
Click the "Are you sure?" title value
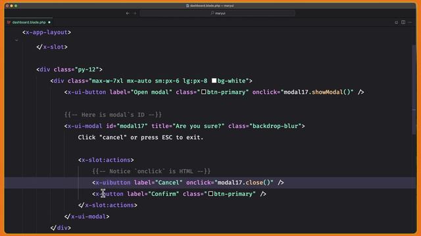point(199,126)
